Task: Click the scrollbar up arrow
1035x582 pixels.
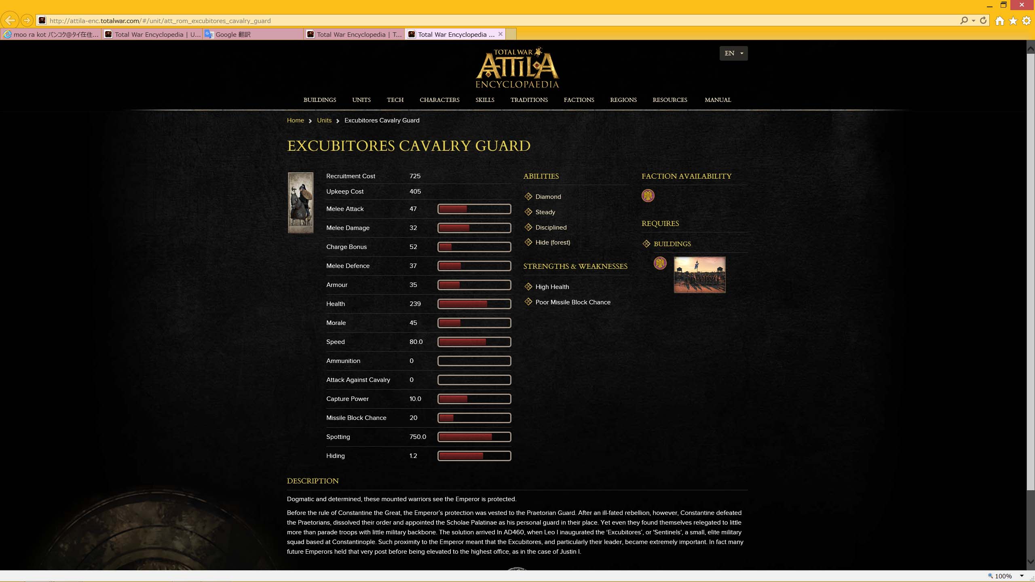Action: [1031, 49]
